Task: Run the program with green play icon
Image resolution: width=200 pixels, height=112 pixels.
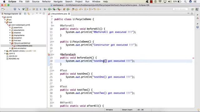Action: coord(49,9)
